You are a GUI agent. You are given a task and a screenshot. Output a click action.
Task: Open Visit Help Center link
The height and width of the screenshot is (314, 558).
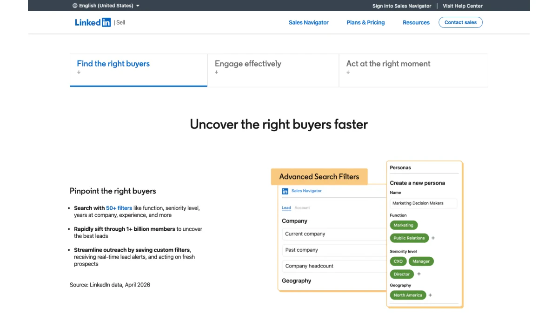pyautogui.click(x=463, y=6)
